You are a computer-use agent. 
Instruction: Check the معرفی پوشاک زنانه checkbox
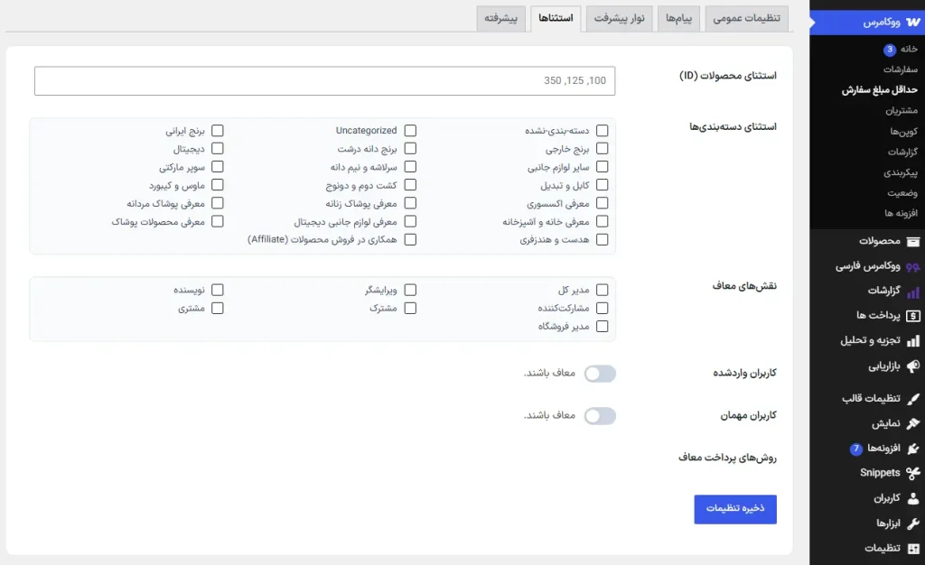[x=410, y=203]
